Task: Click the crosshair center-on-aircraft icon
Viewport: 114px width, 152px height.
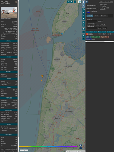Action: click(x=84, y=9)
